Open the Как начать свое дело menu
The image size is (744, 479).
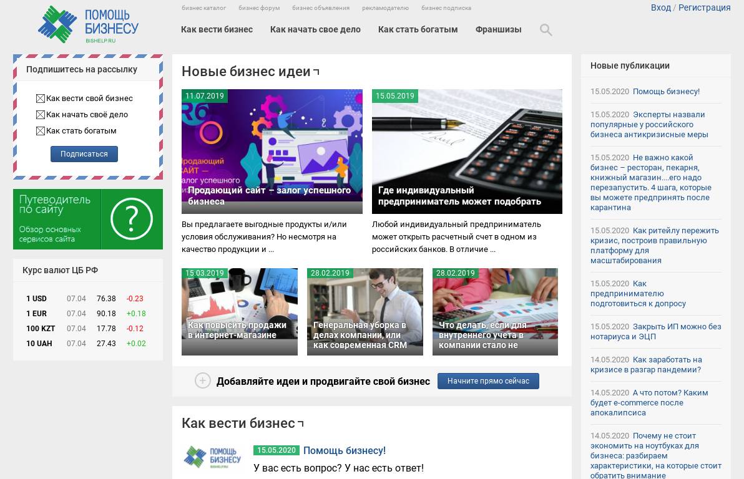pos(315,29)
